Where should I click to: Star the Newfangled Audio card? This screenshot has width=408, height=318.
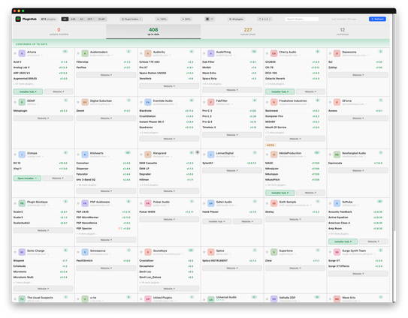tap(330, 154)
